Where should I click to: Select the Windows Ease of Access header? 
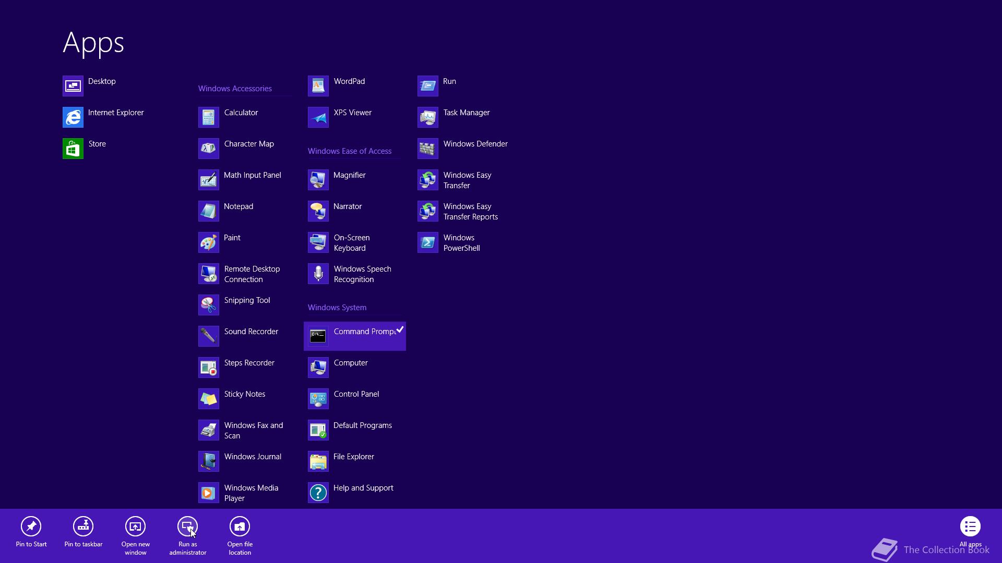click(x=350, y=151)
